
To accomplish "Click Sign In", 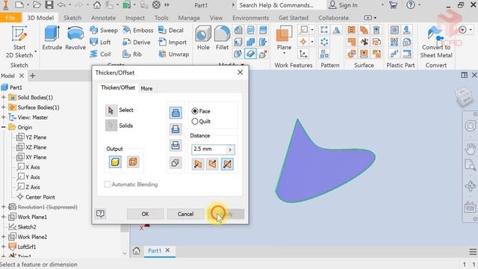I will 344,5.
